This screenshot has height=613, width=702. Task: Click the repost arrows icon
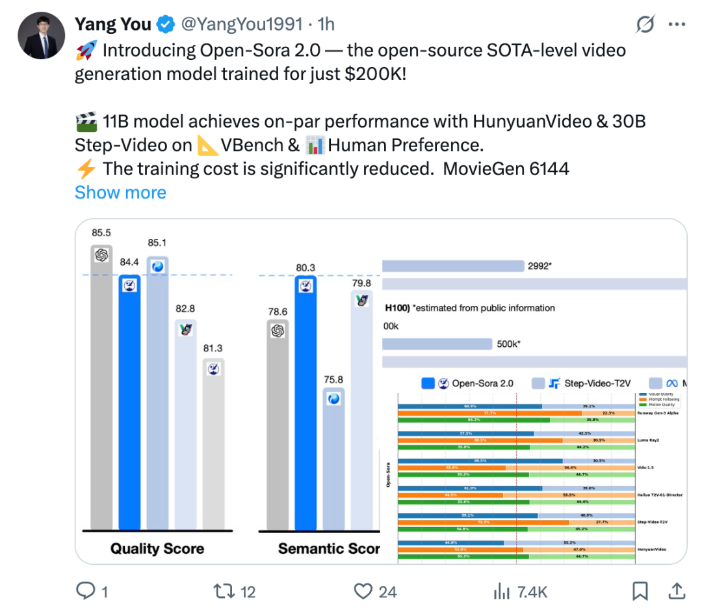pos(224,592)
